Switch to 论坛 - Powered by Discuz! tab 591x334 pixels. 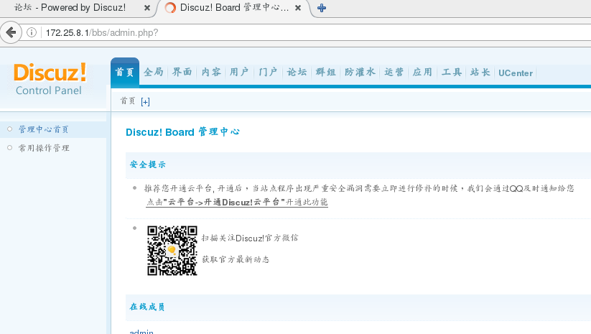click(70, 7)
